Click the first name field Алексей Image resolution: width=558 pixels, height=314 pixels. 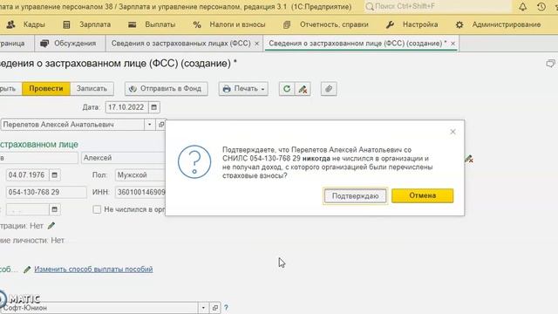(124, 158)
